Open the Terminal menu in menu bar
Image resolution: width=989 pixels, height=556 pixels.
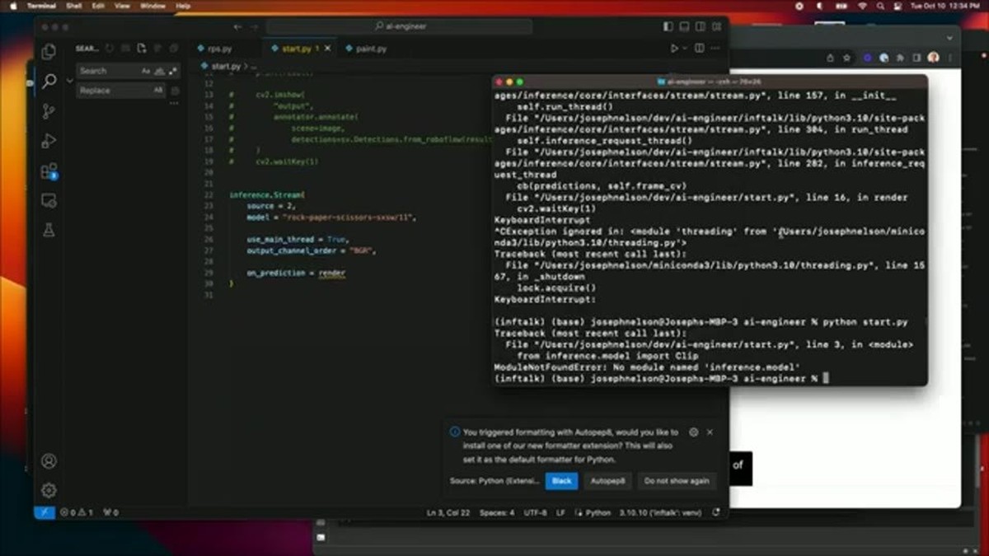tap(41, 6)
